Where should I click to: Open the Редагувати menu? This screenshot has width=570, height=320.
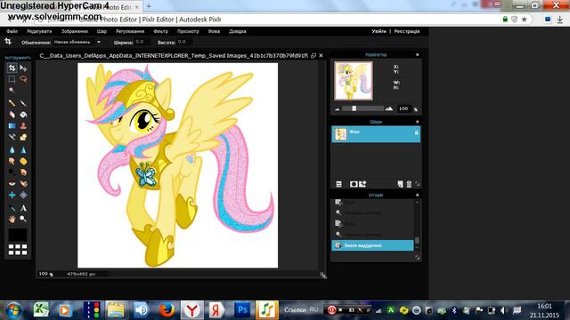pos(39,32)
